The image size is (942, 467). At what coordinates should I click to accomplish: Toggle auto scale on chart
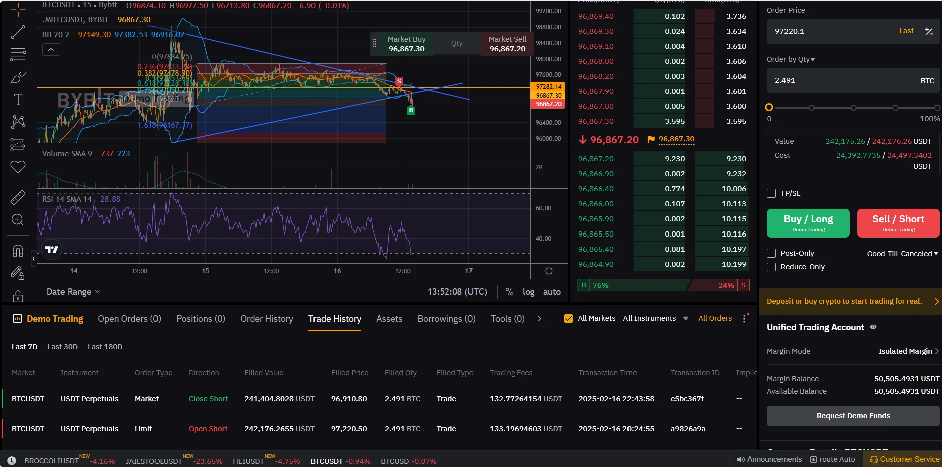click(x=552, y=292)
